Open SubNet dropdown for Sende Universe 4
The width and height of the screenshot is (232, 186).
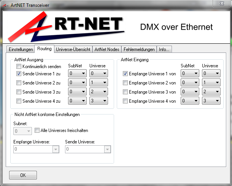[77, 101]
